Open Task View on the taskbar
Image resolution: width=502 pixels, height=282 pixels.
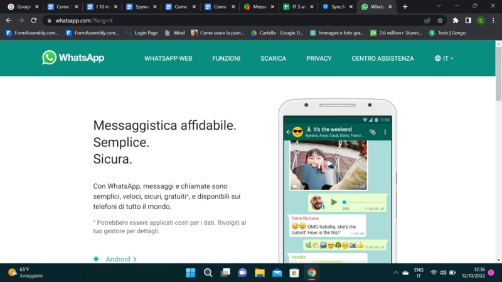pyautogui.click(x=225, y=273)
